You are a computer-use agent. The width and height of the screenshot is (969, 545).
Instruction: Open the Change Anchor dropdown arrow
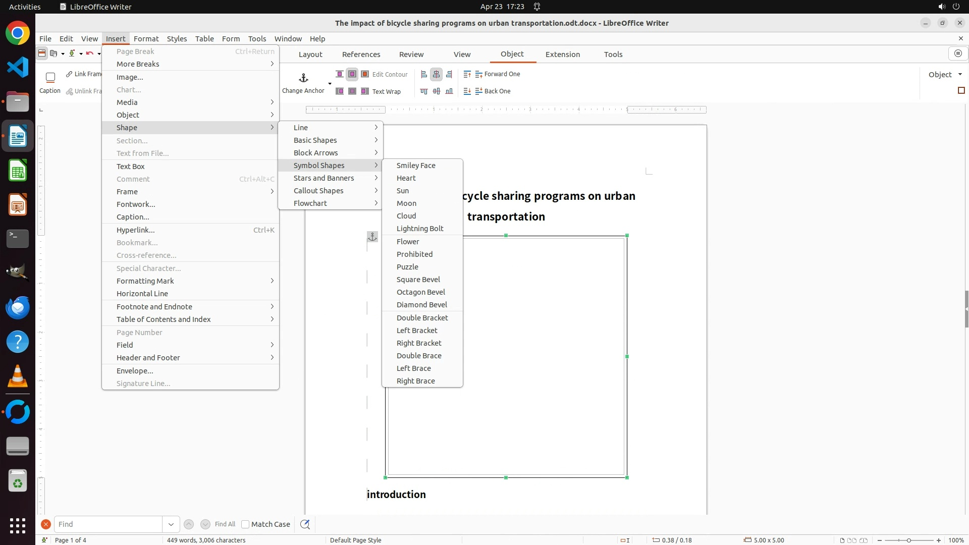click(330, 84)
